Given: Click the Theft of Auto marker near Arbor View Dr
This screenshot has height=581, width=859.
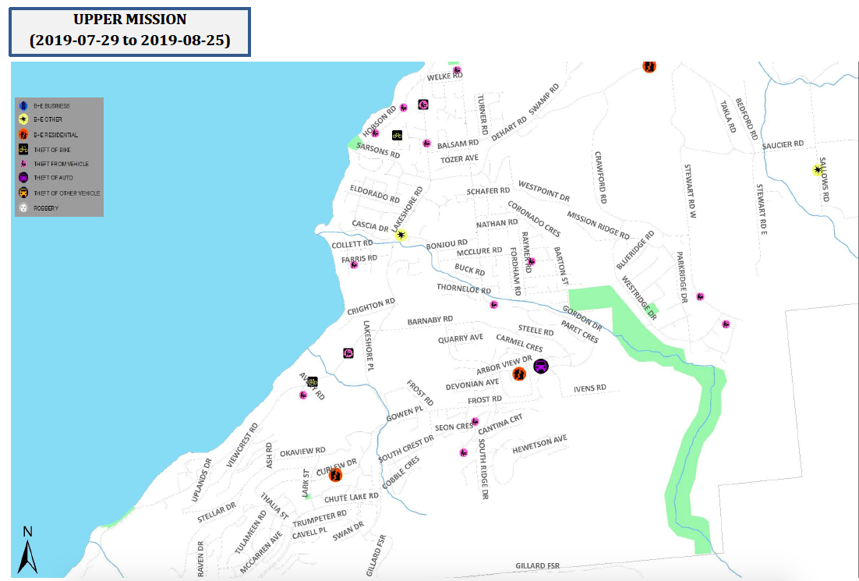Looking at the screenshot, I should point(541,366).
